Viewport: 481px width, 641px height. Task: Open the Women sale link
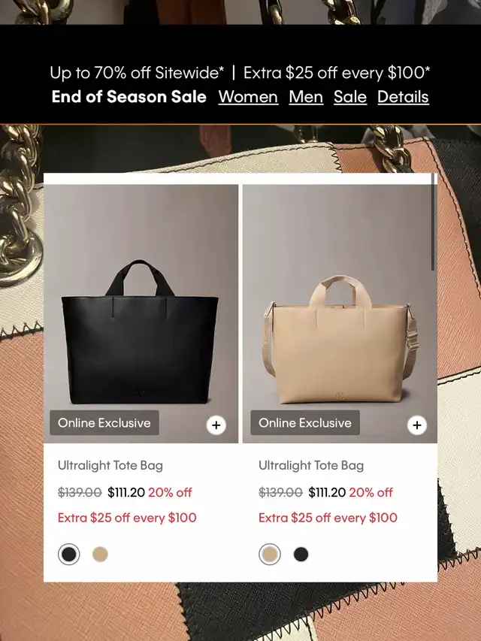(x=248, y=97)
